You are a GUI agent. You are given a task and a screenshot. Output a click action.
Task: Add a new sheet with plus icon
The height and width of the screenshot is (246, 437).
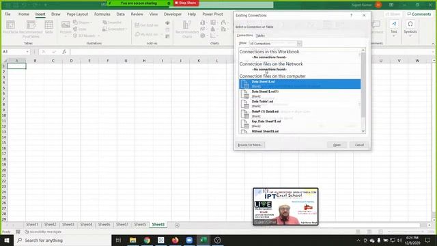click(177, 225)
